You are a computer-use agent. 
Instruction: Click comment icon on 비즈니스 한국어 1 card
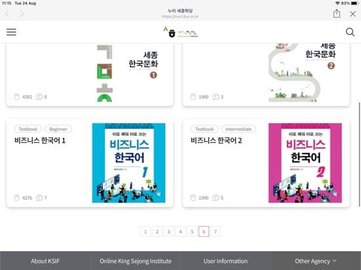click(39, 198)
